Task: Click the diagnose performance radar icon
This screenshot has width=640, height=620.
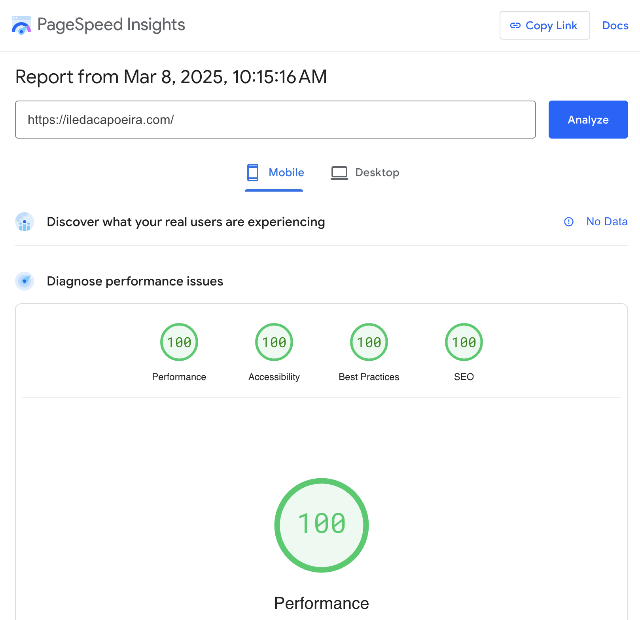Action: pyautogui.click(x=25, y=281)
